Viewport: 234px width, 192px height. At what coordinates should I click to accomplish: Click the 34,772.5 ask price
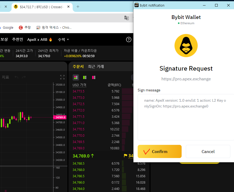tap(78, 104)
